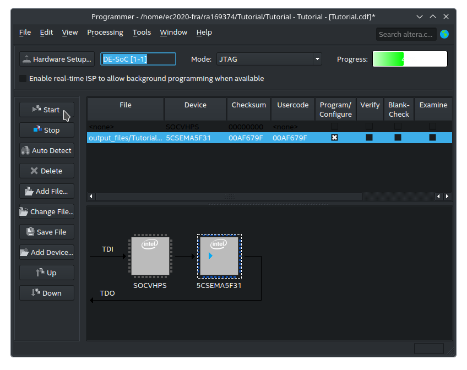
Task: Toggle Verify checkbox for 5CSEMA5F31 row
Action: tap(370, 138)
